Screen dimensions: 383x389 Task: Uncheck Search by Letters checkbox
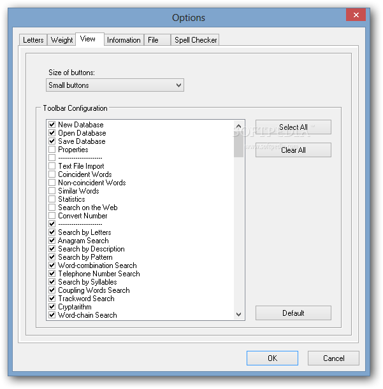click(52, 232)
